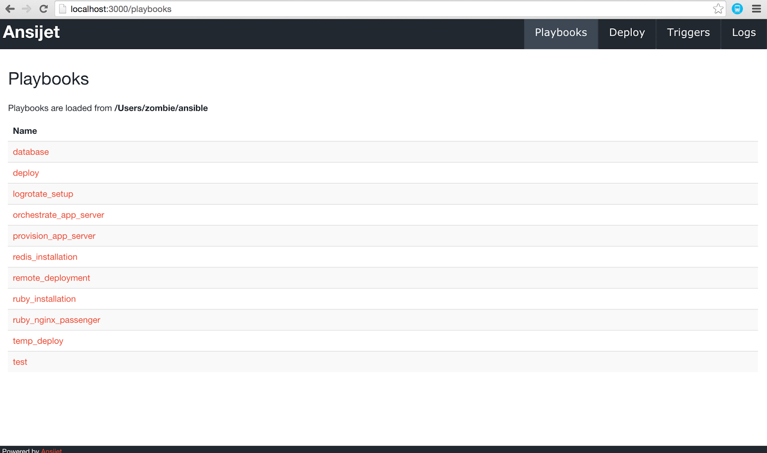
Task: Click the bookmark star in the address bar
Action: coord(718,9)
